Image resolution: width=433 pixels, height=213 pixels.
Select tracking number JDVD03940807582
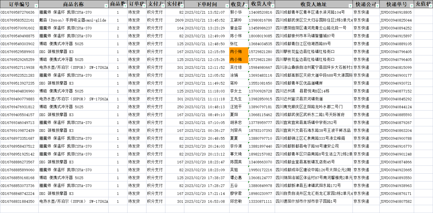396,201
